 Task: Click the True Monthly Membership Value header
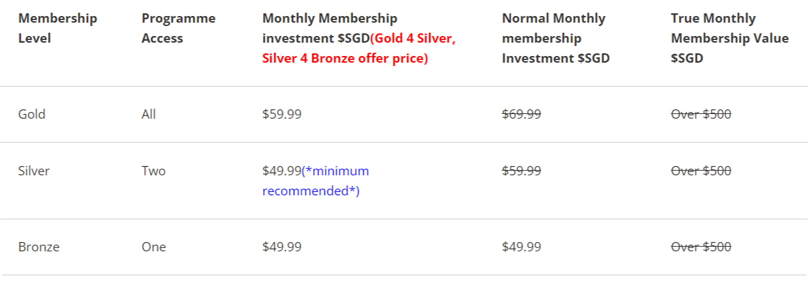730,38
